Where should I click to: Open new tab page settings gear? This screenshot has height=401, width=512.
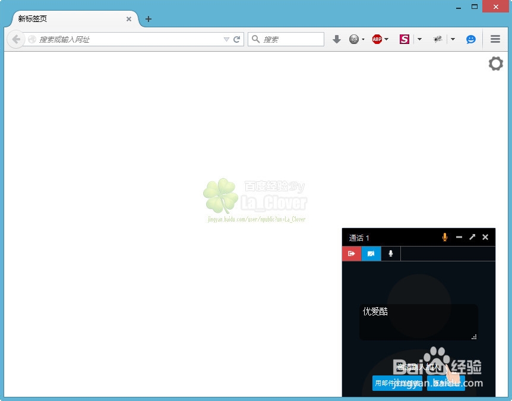pyautogui.click(x=496, y=64)
